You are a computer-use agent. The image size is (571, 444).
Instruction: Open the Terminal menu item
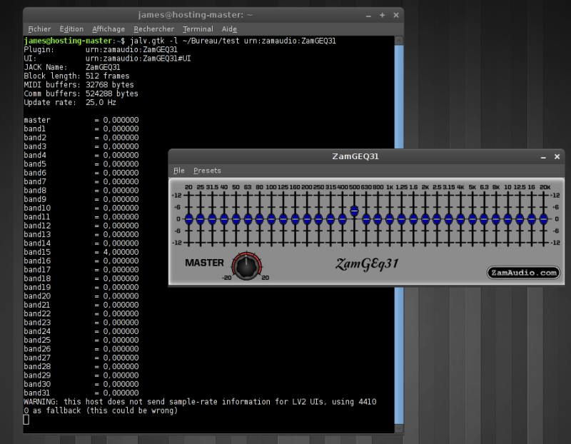coord(198,29)
